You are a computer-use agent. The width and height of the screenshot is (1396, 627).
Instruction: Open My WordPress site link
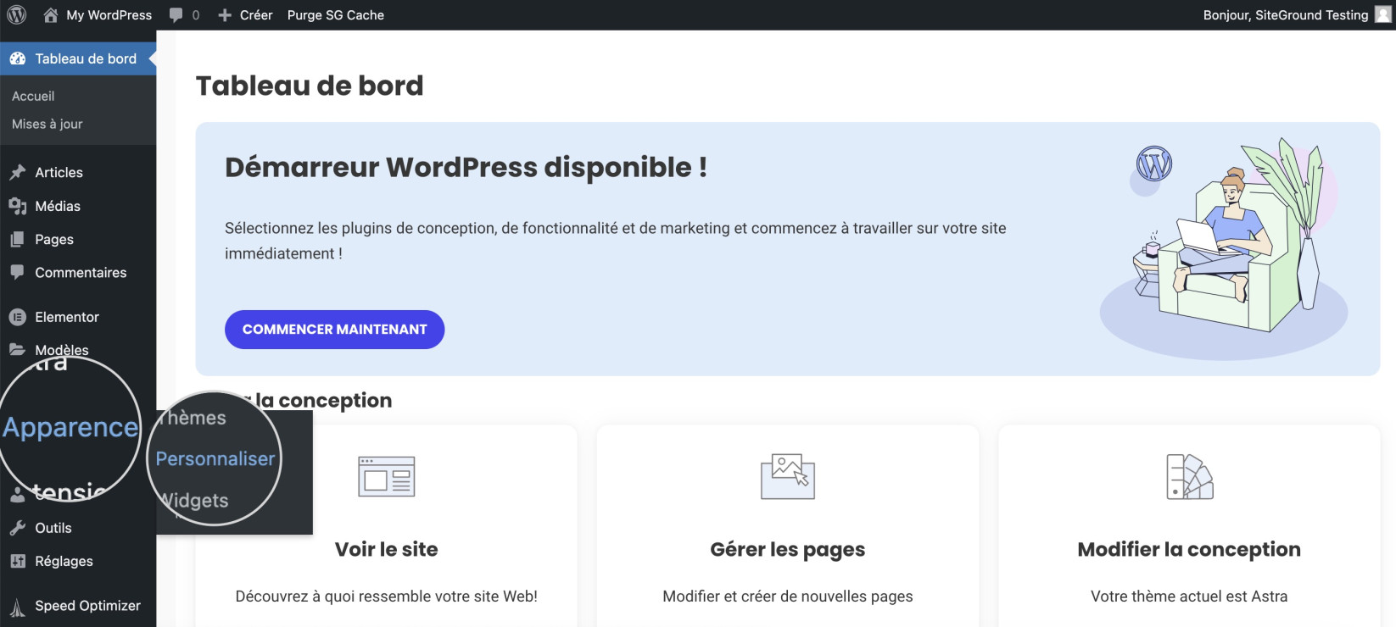pyautogui.click(x=109, y=15)
